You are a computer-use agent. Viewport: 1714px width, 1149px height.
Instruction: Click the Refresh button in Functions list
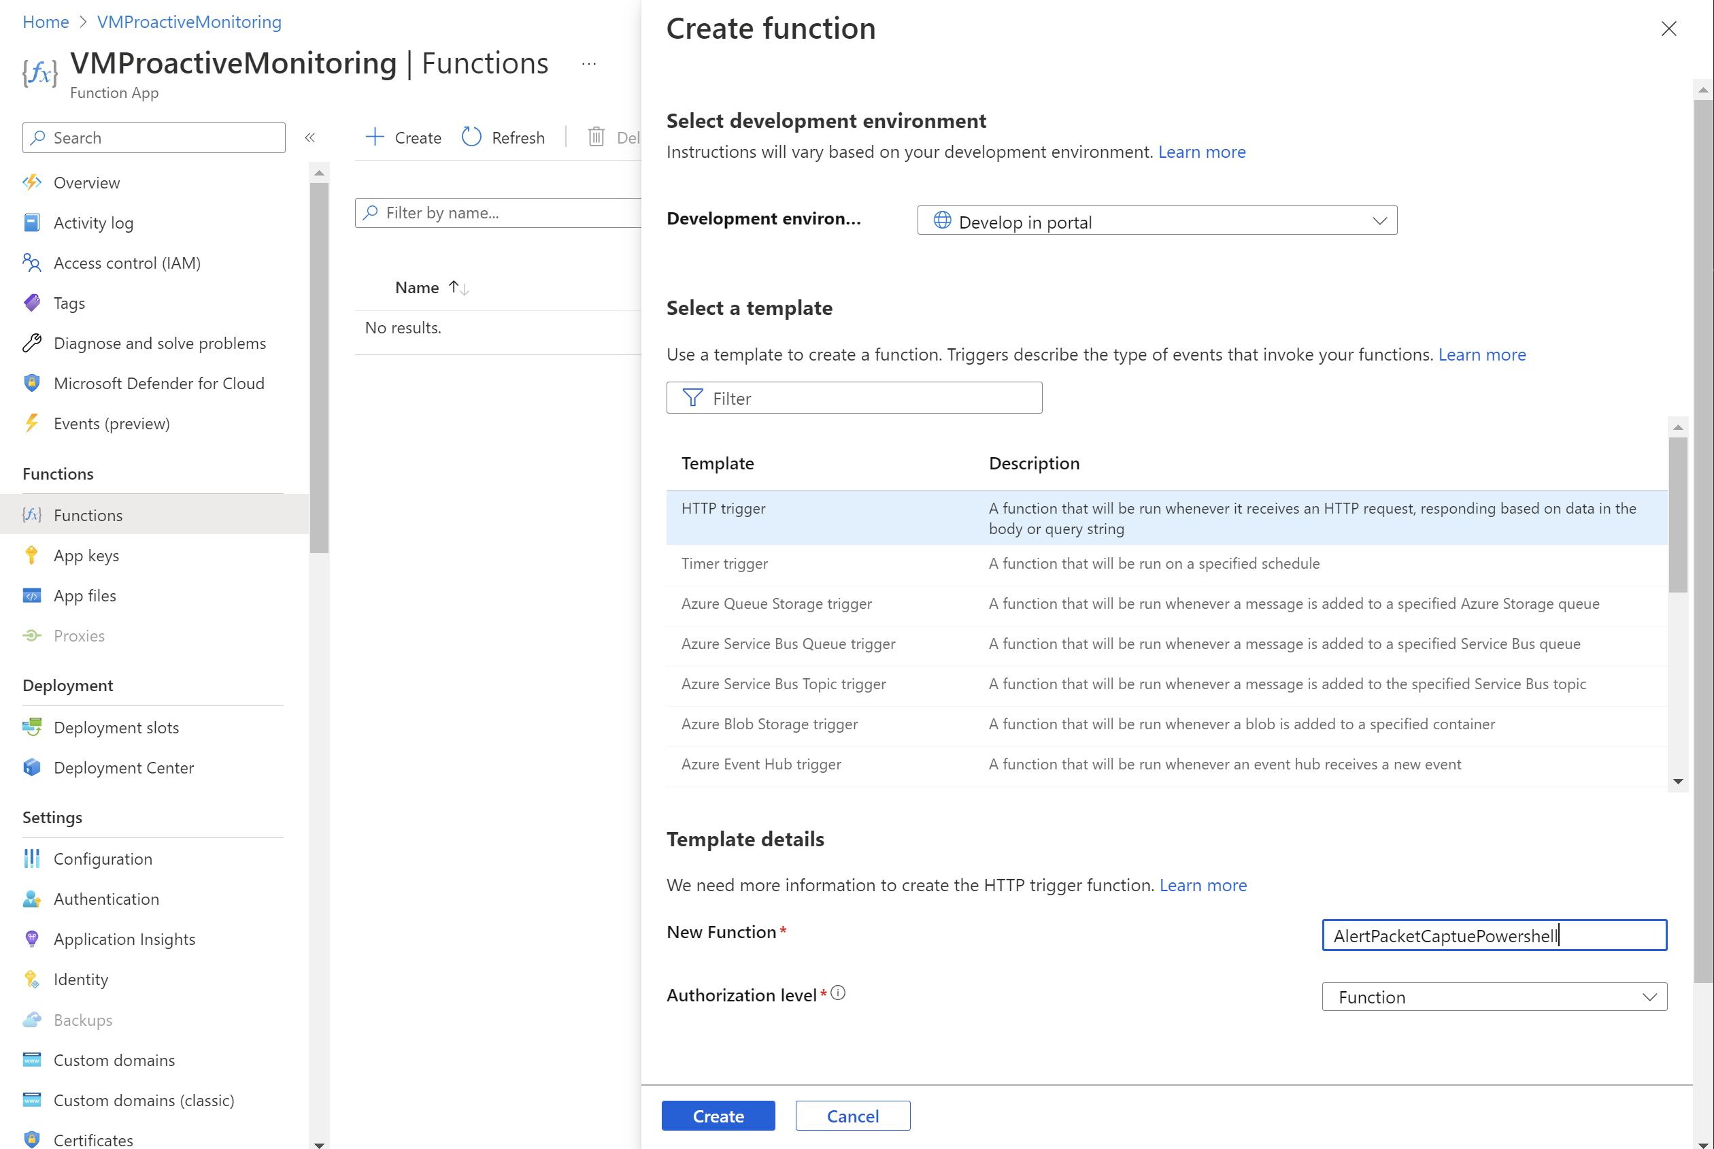(x=504, y=137)
